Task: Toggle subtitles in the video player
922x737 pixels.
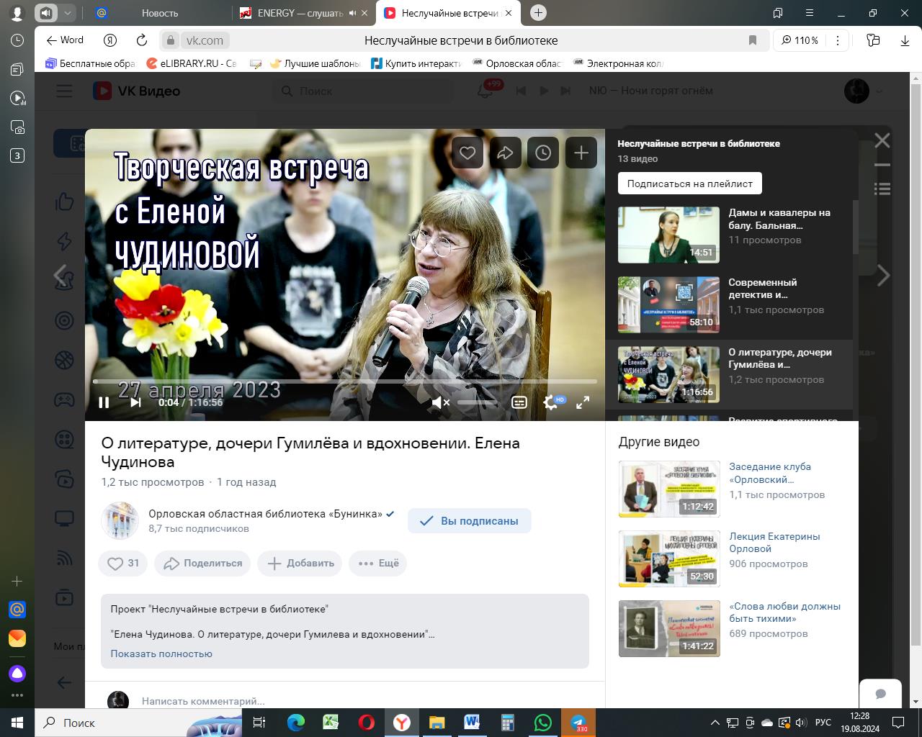Action: (519, 402)
